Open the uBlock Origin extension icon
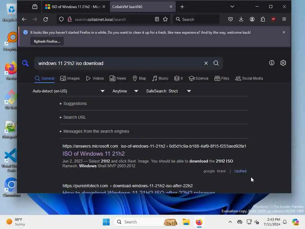305x229 pixels. (273, 19)
